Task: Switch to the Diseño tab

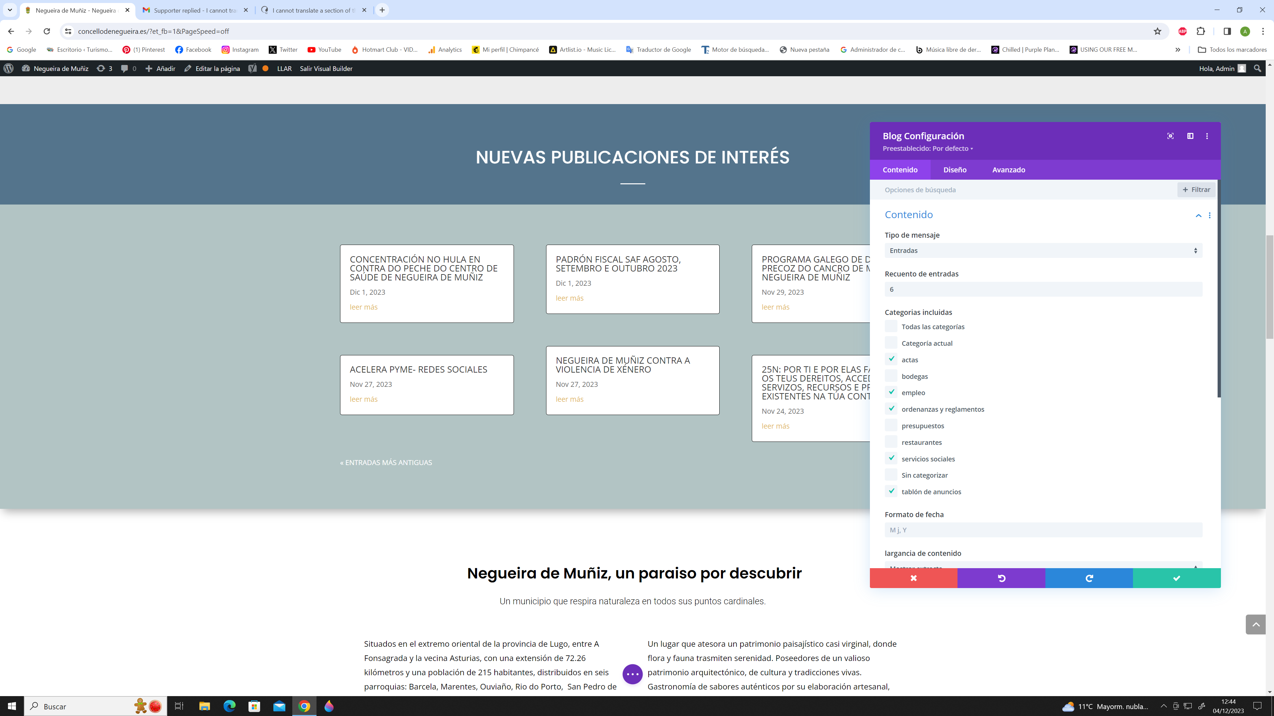Action: click(x=955, y=169)
